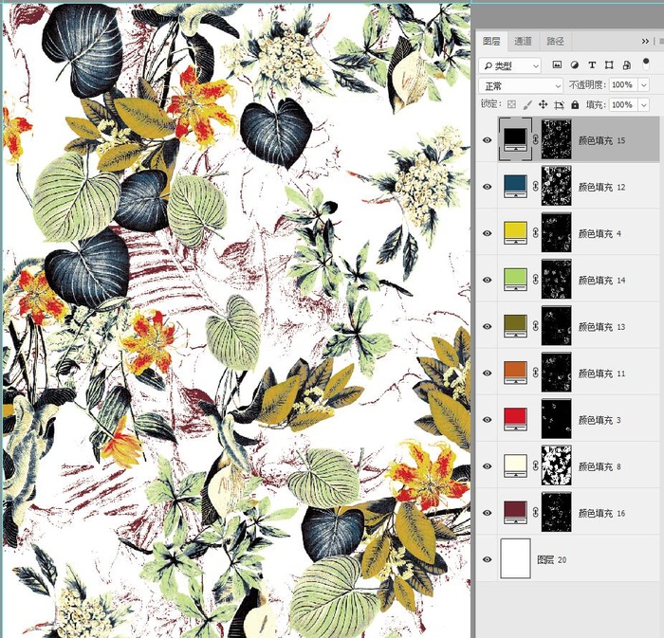Viewport: 664px width, 638px height.
Task: Select the layer name 图层 20
Action: 551,559
